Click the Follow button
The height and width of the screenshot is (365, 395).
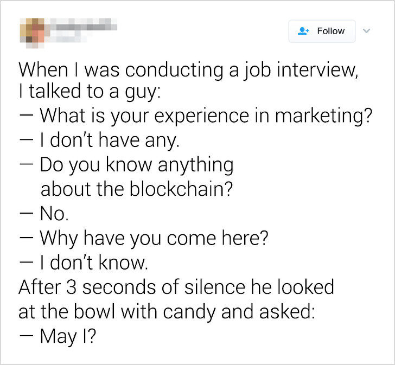coord(322,31)
